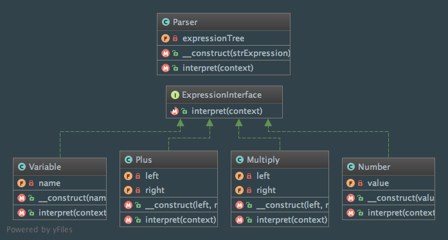448x240 pixels.
Task: Select the expressionTree field in Parser
Action: pyautogui.click(x=224, y=38)
